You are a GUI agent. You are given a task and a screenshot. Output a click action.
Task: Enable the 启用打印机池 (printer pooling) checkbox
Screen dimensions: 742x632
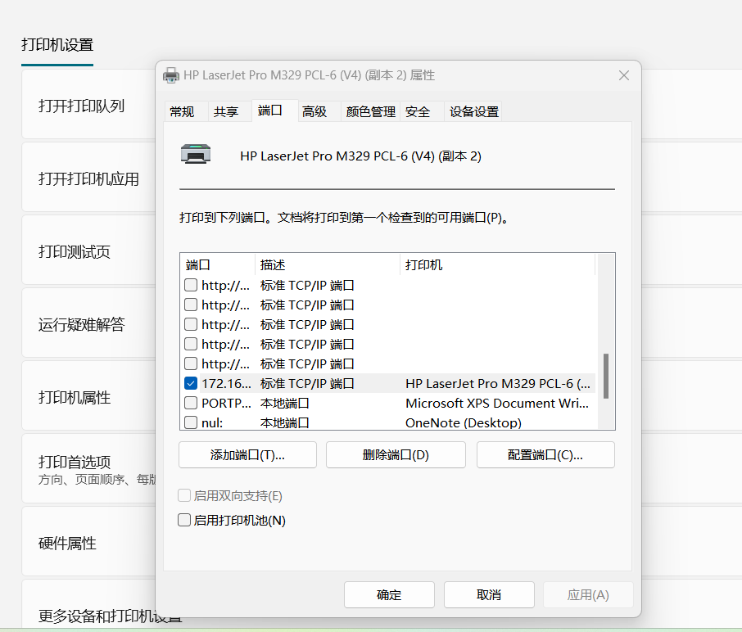pos(183,519)
